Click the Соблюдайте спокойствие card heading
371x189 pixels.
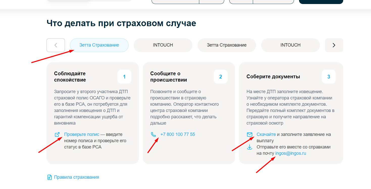[x=70, y=77]
